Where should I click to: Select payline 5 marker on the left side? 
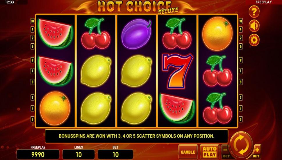click(x=32, y=119)
